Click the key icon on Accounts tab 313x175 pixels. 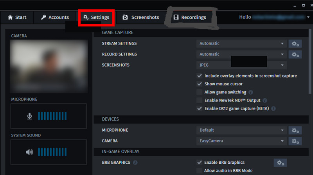pyautogui.click(x=43, y=17)
